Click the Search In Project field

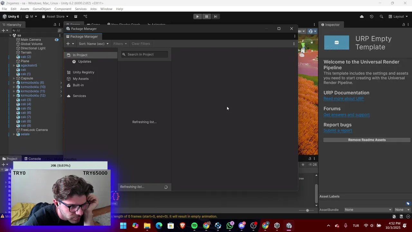(x=145, y=54)
